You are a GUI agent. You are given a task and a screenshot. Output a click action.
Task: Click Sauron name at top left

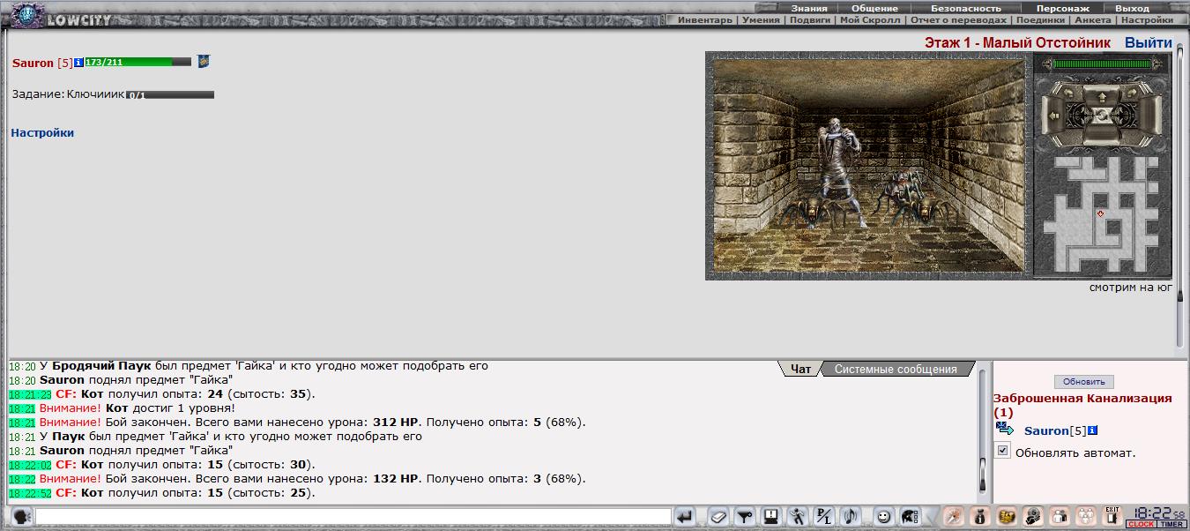coord(33,63)
